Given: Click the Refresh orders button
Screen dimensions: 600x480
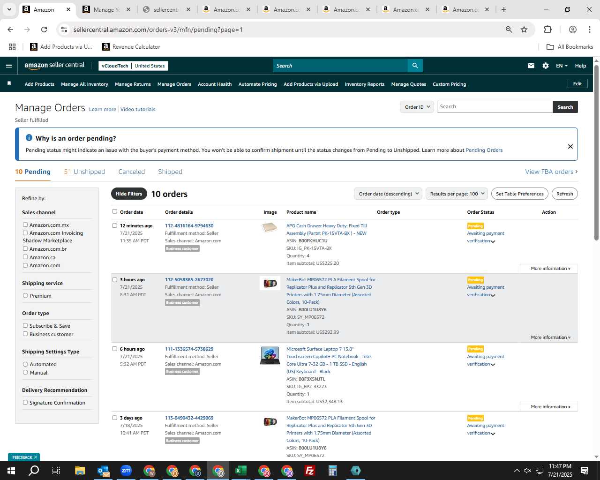Looking at the screenshot, I should [564, 194].
